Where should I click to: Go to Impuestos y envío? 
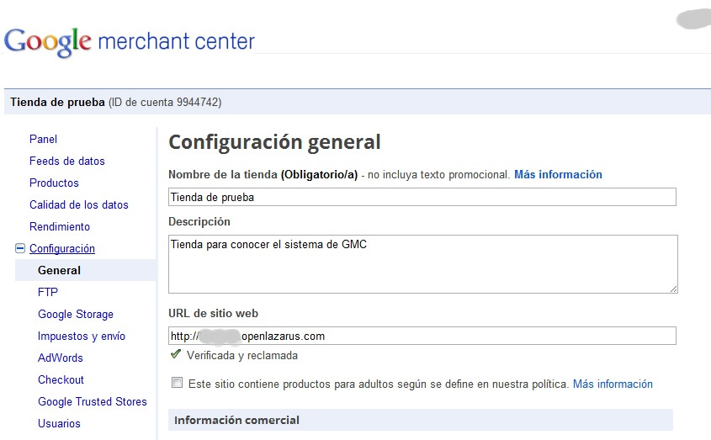(x=82, y=337)
